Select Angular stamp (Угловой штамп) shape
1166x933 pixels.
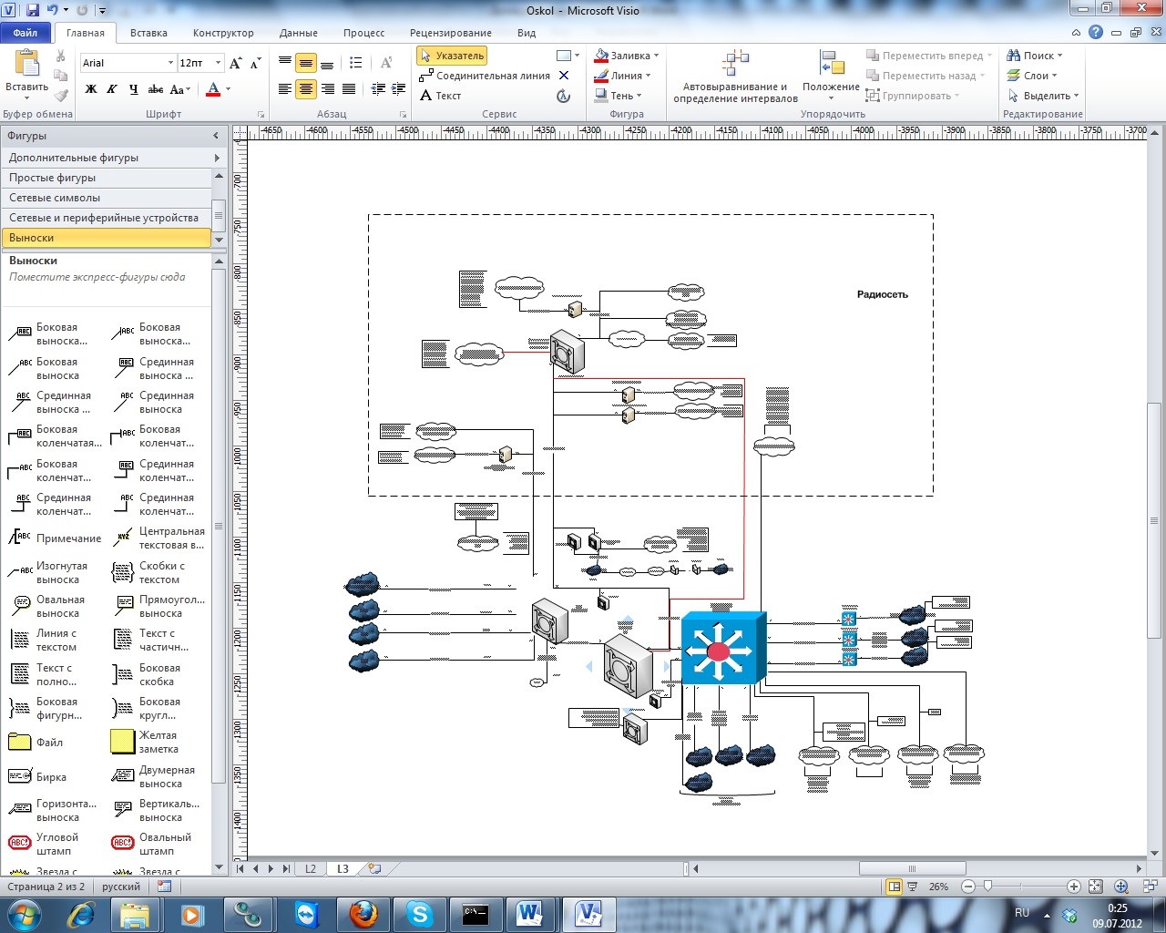46,844
